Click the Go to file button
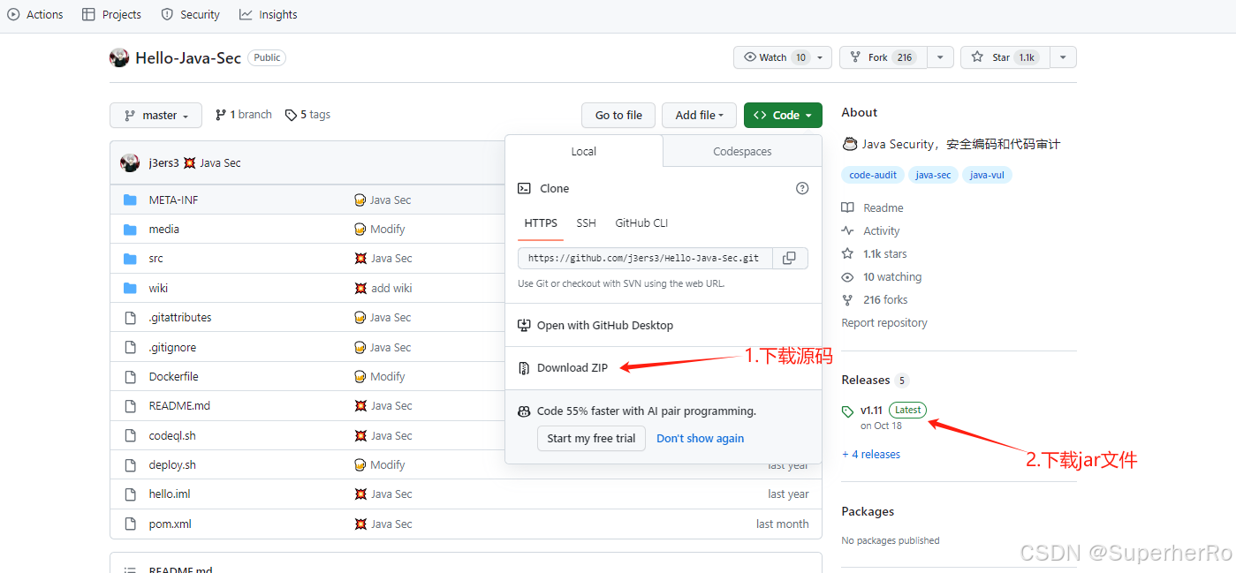 pos(618,116)
